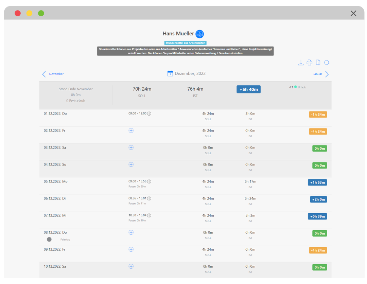Show info for 07.12.2022 time entry
Viewport: 367px width, 284px height.
click(149, 215)
